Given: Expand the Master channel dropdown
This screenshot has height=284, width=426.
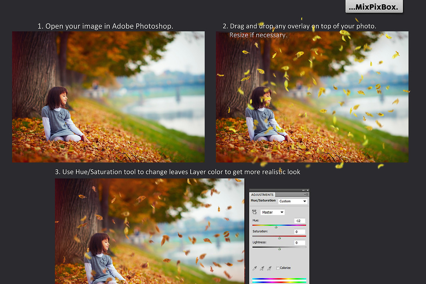Looking at the screenshot, I should coord(273,212).
